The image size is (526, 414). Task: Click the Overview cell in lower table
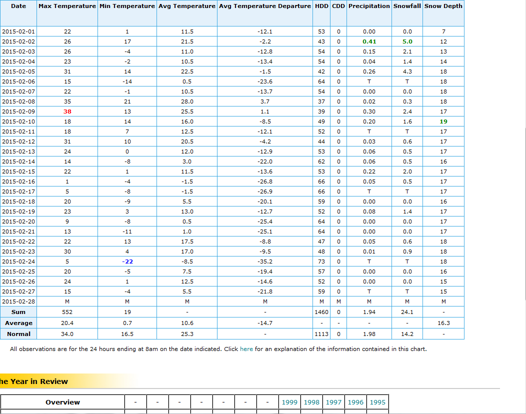(62, 402)
